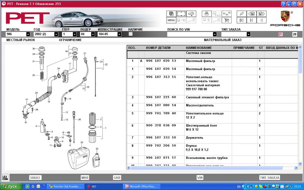Click the Система смазки heading row
Viewport: 304px width, 190px height.
(212, 55)
